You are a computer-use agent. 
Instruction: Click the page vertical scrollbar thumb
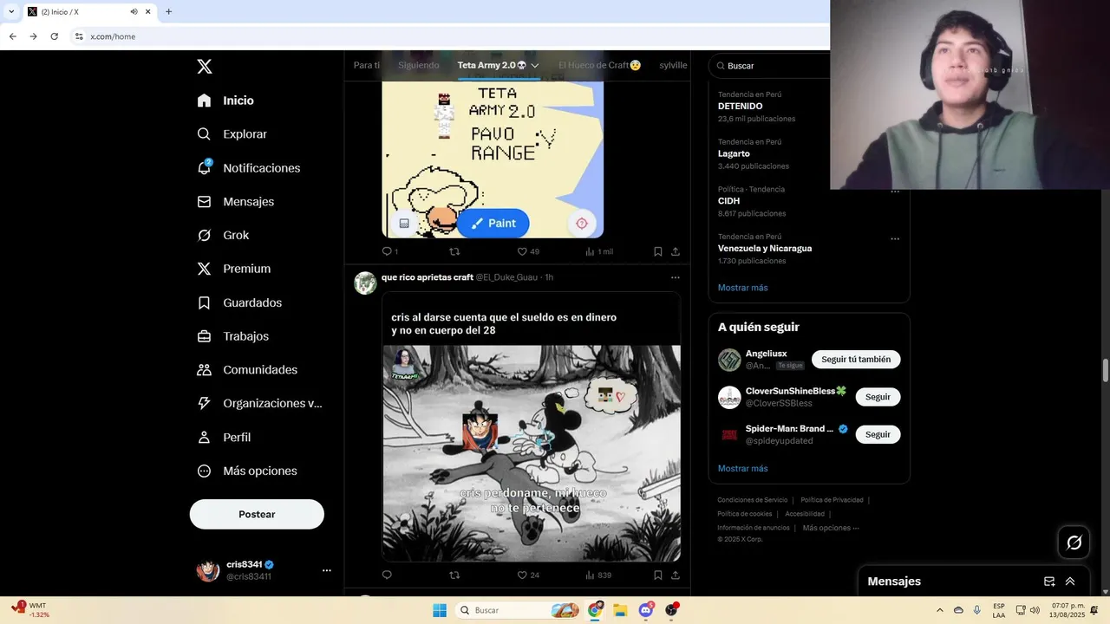click(1105, 370)
